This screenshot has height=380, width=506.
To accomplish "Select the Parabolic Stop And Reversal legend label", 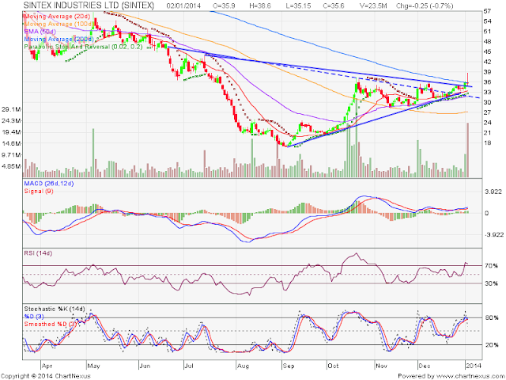I will pyautogui.click(x=83, y=47).
